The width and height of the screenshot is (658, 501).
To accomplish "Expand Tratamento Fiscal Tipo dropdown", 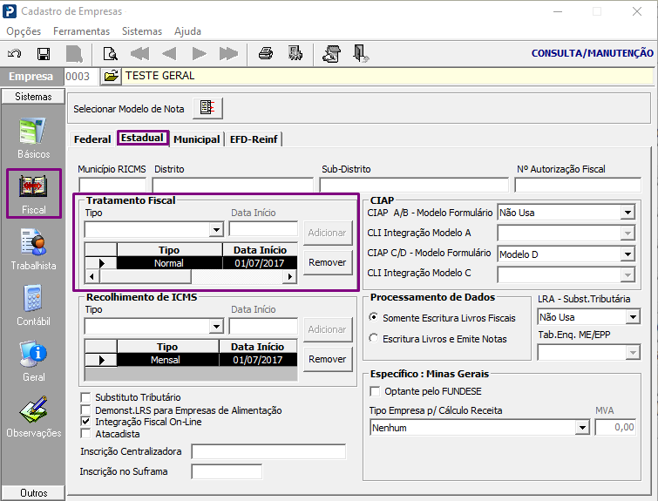I will (x=216, y=229).
